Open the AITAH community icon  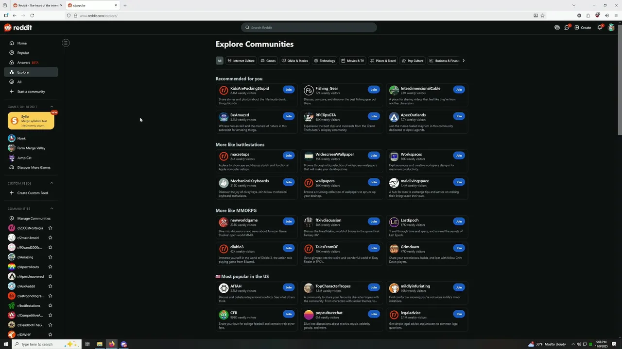pos(224,288)
